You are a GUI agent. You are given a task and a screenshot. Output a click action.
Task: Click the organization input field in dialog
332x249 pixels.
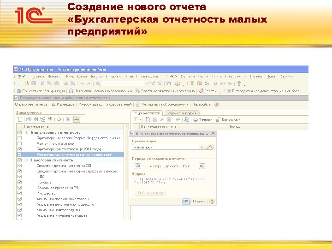coord(166,147)
